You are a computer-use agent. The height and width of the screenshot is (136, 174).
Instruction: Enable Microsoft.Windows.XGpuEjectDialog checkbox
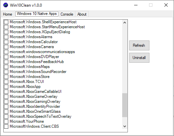[x=6, y=32]
